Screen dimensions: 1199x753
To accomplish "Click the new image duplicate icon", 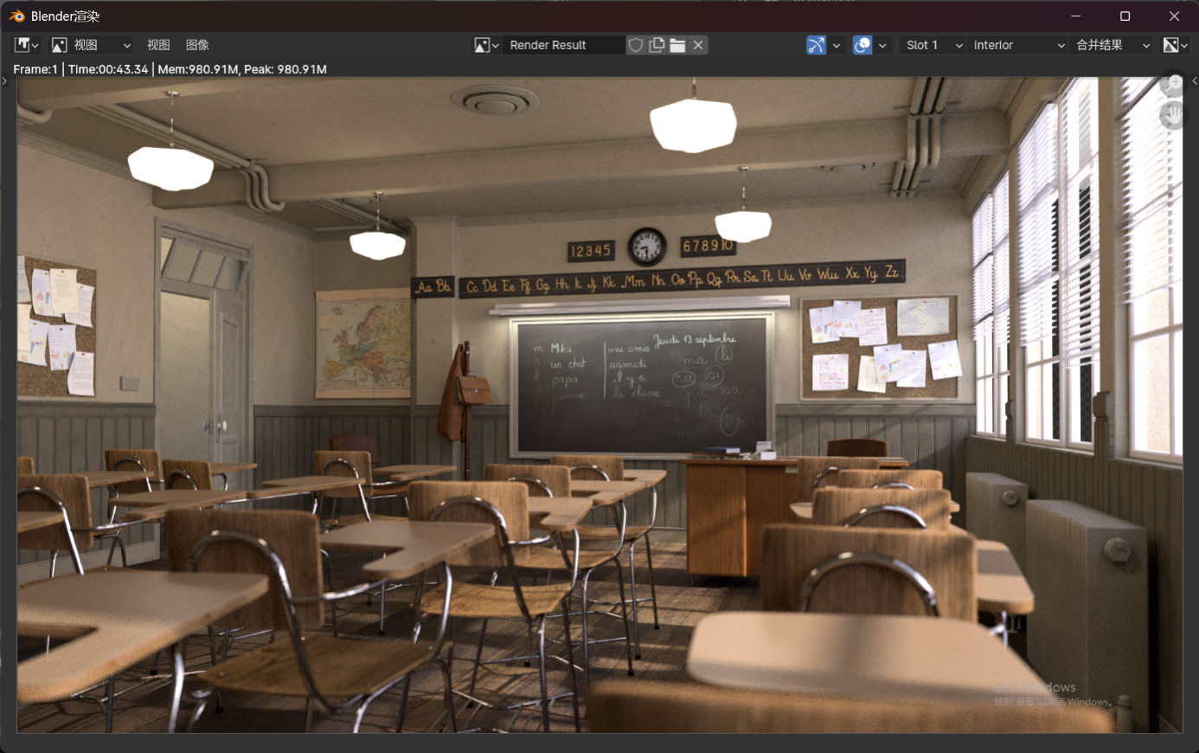I will pyautogui.click(x=657, y=45).
